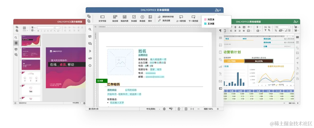Click 清除所有字段 clear all fields
Screen dimensions: 314x128
point(166,17)
